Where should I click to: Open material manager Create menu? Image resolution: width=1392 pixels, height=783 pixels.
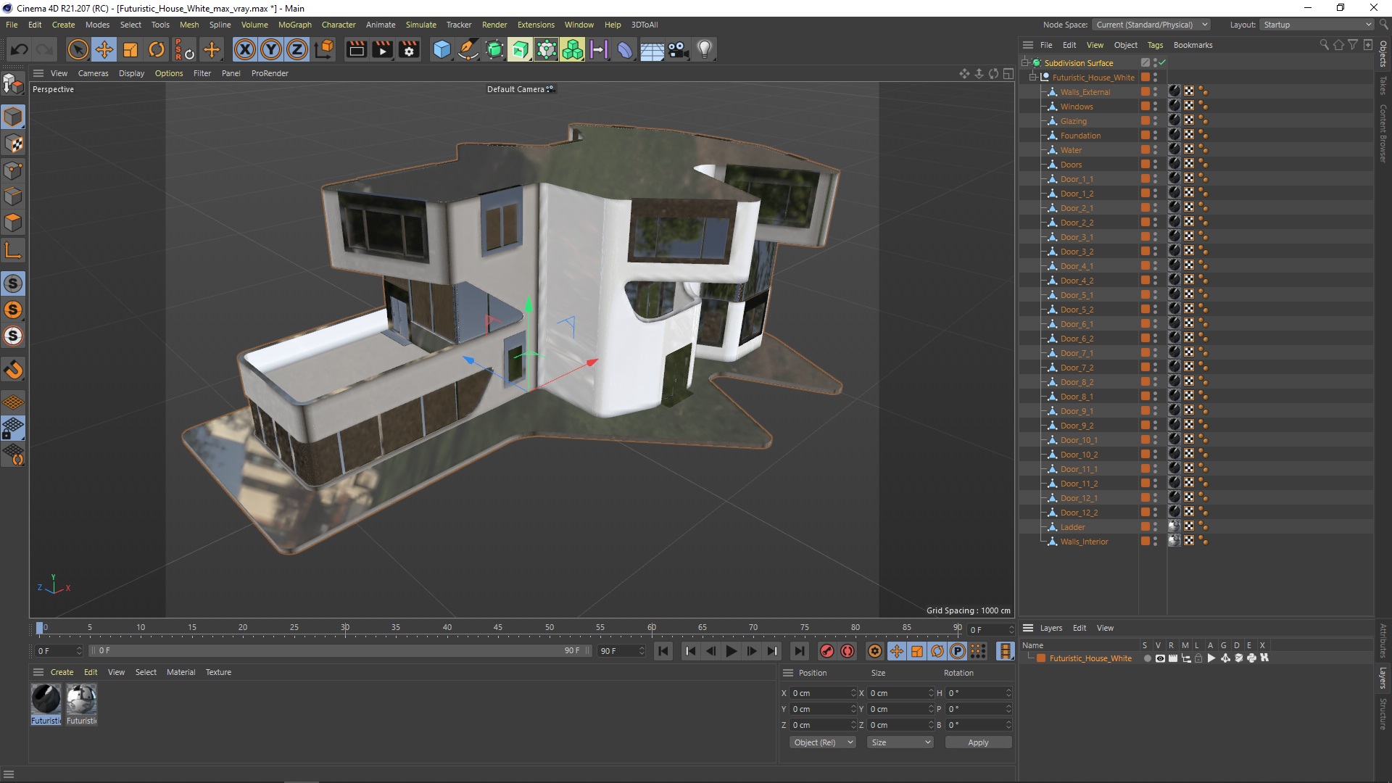click(62, 672)
